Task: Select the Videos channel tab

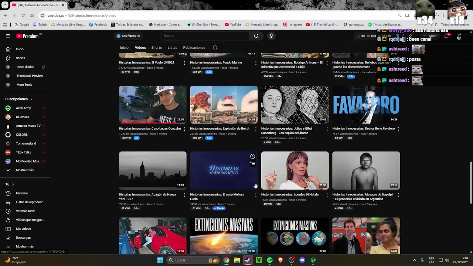Action: click(140, 48)
